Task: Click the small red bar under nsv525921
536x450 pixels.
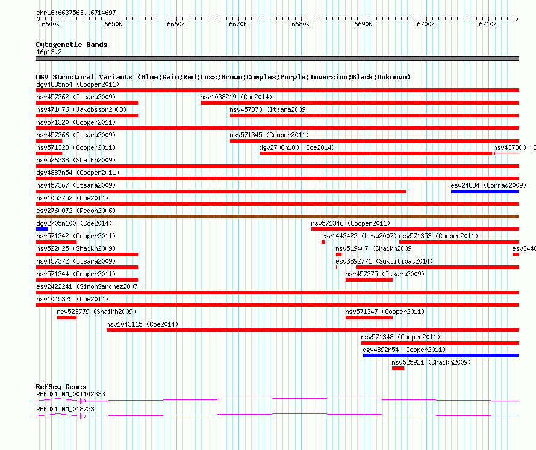Action: point(398,368)
